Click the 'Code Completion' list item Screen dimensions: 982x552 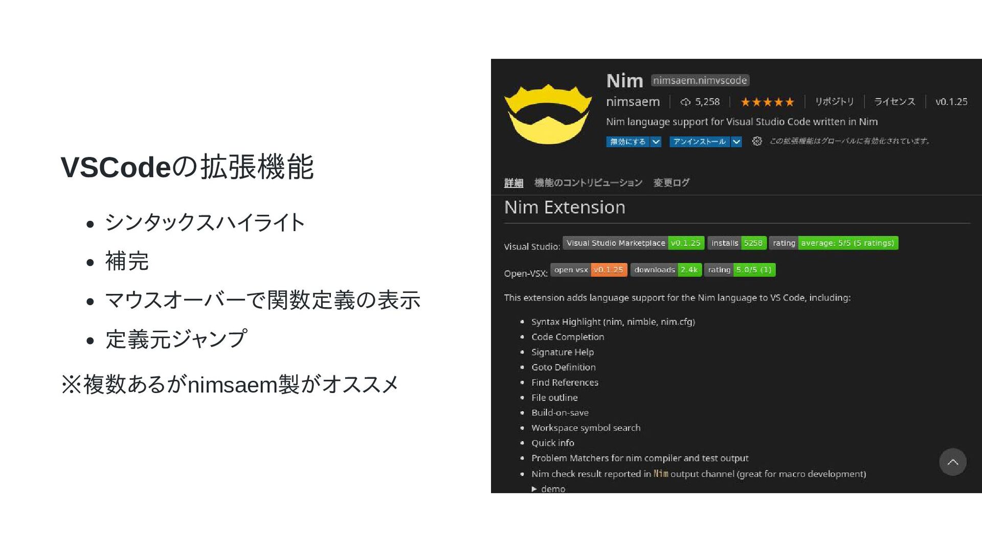point(568,337)
